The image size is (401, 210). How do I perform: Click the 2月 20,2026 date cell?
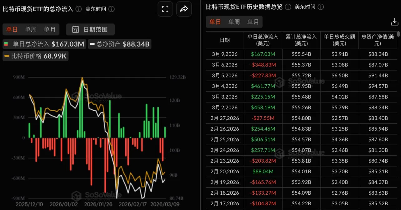pyautogui.click(x=225, y=171)
